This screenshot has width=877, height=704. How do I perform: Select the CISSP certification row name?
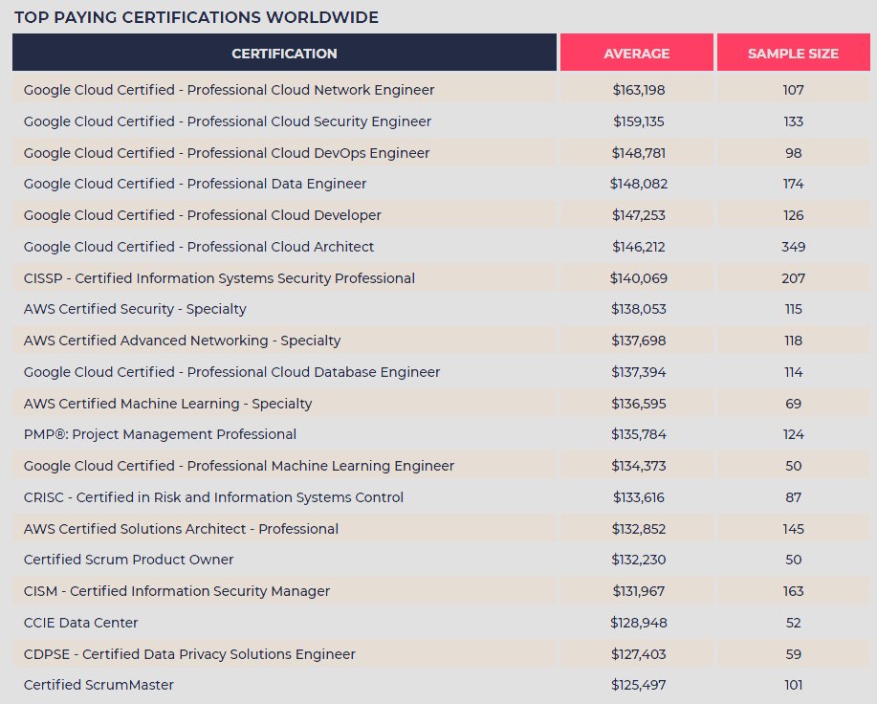(219, 278)
